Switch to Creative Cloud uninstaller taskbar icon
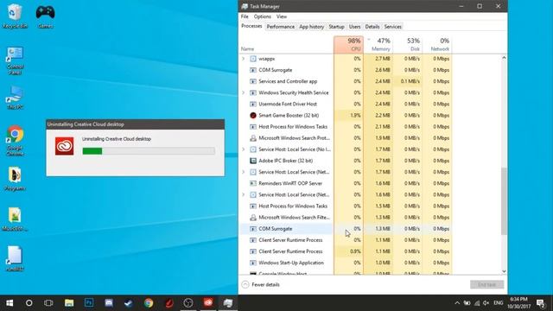 (208, 303)
